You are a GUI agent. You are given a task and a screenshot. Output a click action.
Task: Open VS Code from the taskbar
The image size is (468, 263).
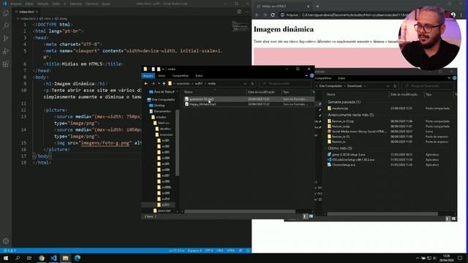[x=53, y=258]
